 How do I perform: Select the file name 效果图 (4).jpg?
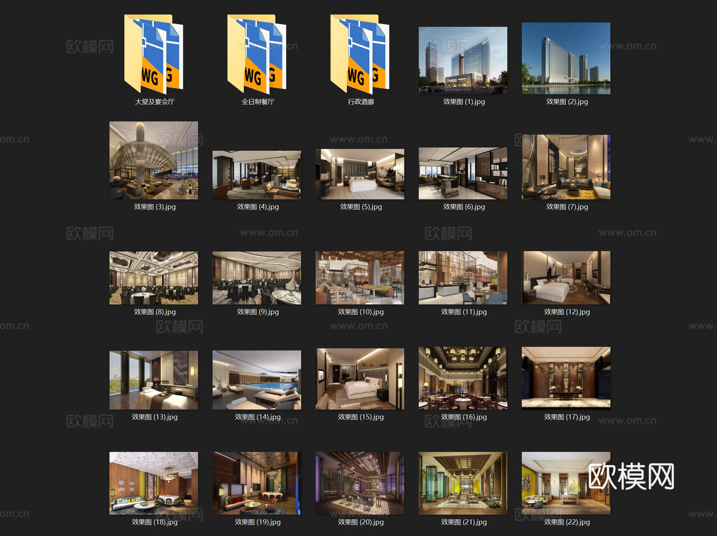(x=258, y=207)
